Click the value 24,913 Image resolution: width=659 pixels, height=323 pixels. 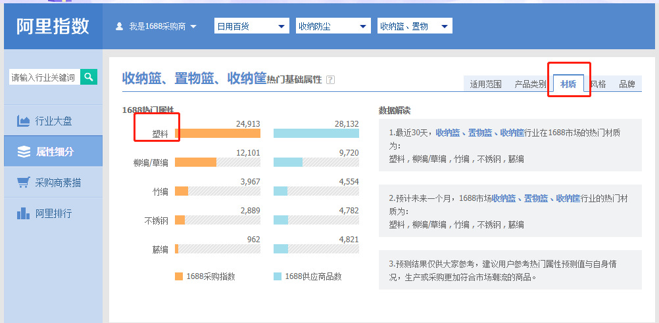(248, 123)
